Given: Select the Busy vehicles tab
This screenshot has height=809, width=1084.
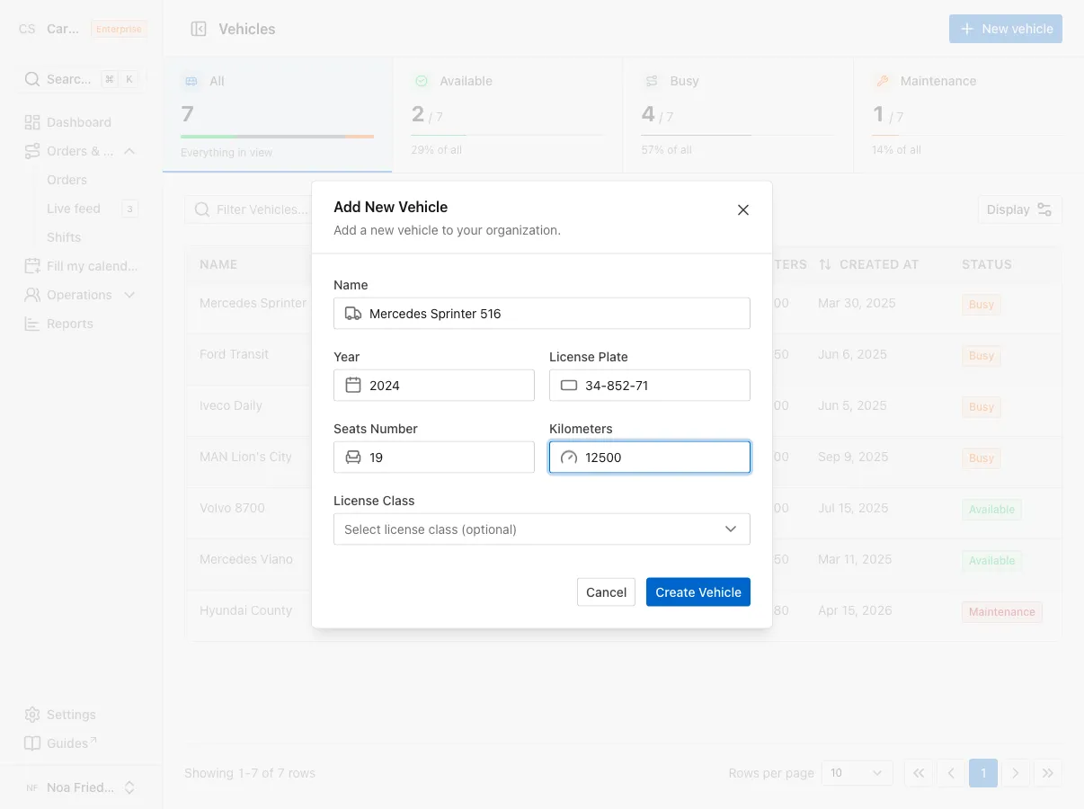Looking at the screenshot, I should click(738, 115).
